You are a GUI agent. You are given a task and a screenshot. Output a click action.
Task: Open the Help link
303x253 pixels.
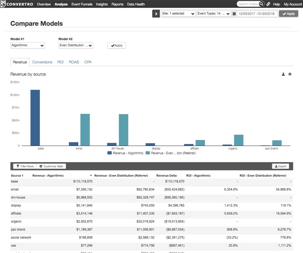(276, 4)
